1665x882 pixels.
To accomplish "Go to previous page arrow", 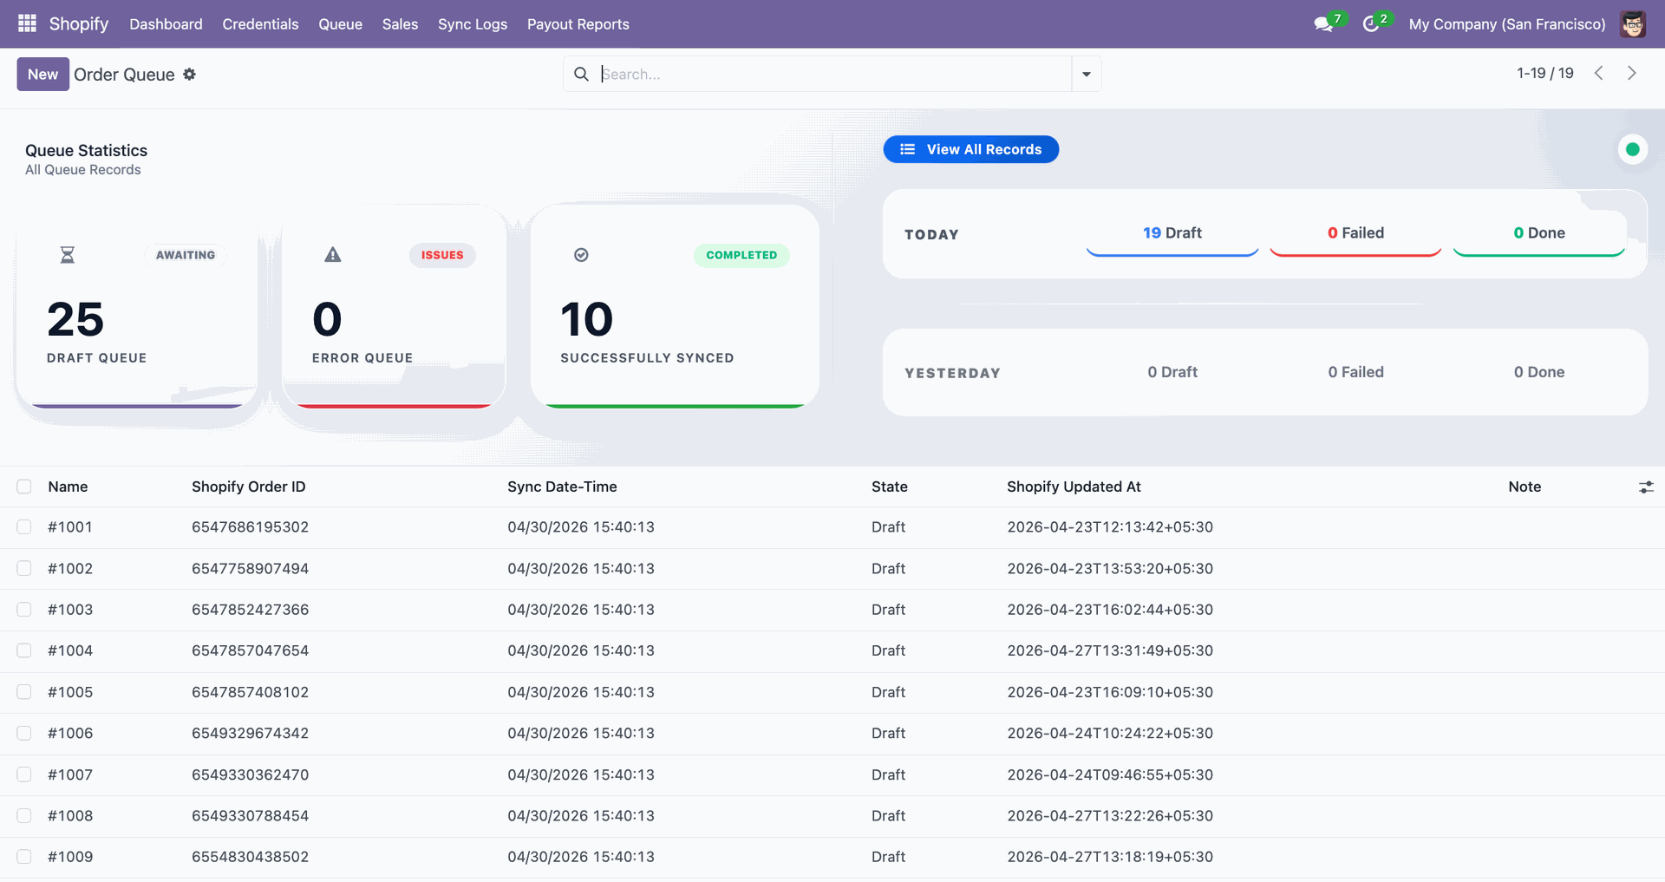I will point(1599,73).
